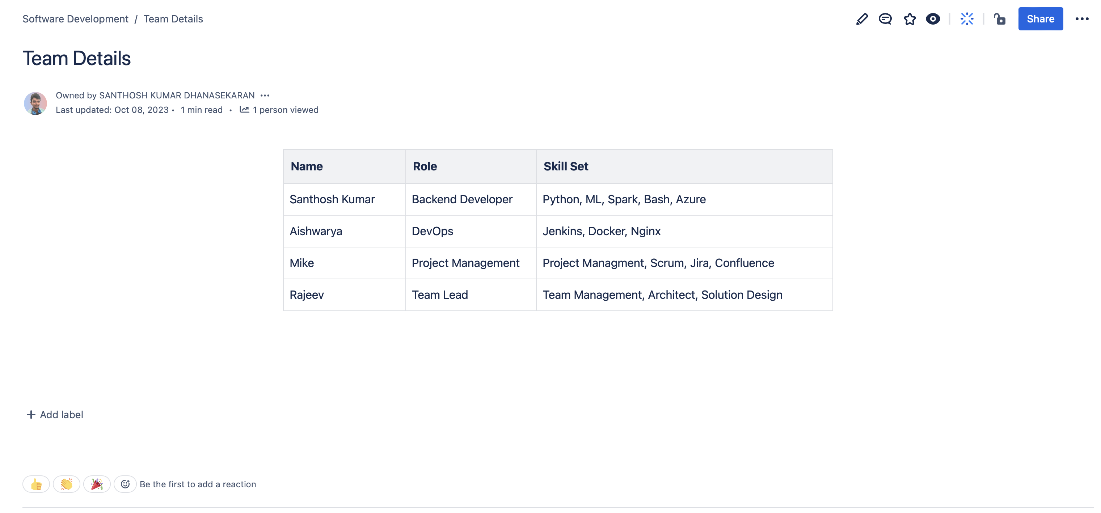The height and width of the screenshot is (513, 1101).
Task: Open page restrictions lock icon
Action: point(999,19)
